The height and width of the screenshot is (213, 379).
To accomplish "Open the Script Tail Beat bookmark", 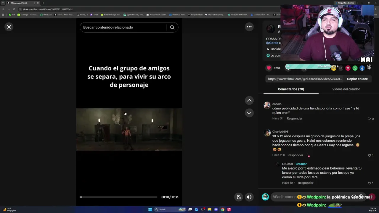I will coord(195,15).
